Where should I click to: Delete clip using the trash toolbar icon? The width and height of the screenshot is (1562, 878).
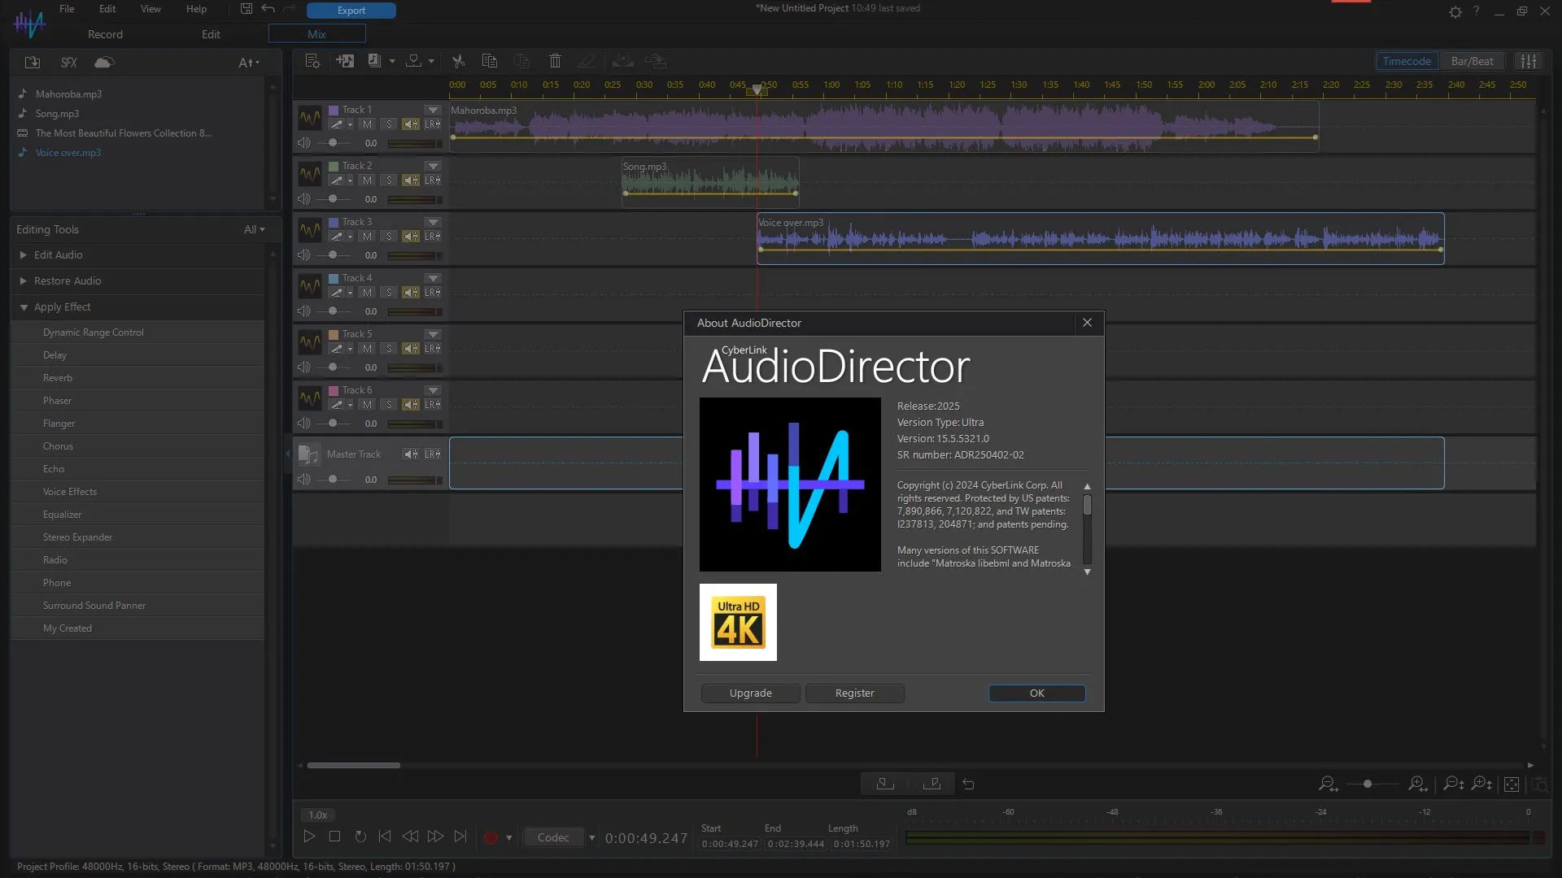554,60
